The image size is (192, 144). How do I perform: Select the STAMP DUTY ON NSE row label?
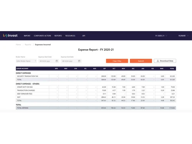[25, 87]
